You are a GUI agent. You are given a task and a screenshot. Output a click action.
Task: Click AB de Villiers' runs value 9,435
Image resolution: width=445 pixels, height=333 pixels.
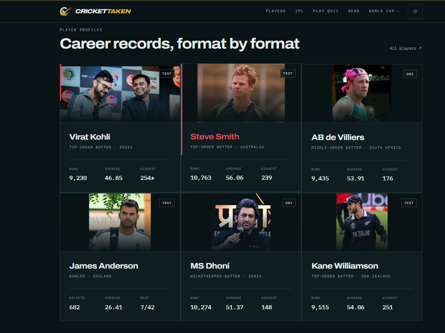pyautogui.click(x=320, y=179)
